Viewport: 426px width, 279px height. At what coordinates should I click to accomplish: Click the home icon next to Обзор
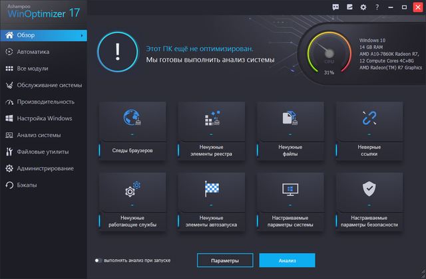(x=9, y=35)
